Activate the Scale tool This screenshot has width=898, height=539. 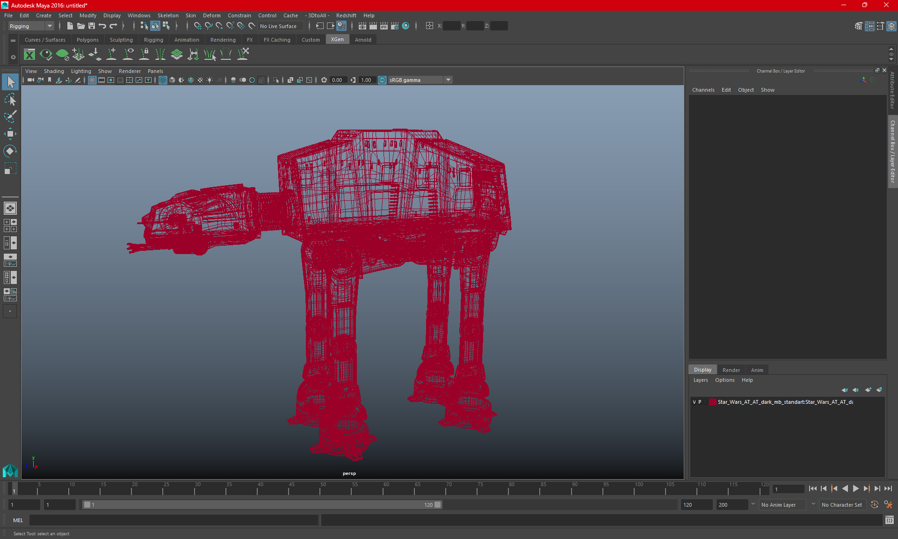tap(10, 168)
